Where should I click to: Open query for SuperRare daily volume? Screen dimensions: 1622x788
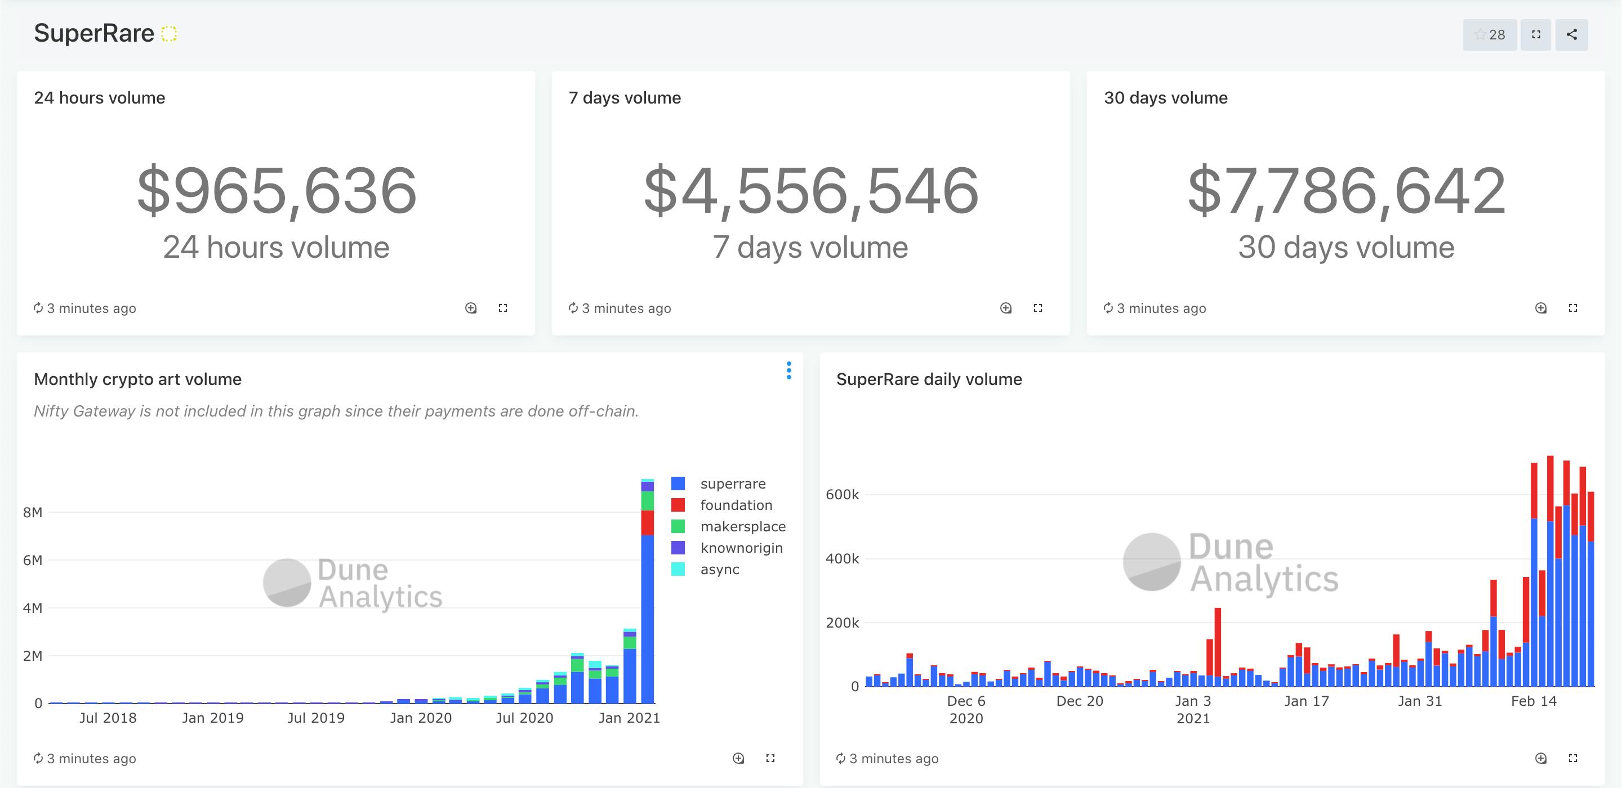tap(1540, 758)
